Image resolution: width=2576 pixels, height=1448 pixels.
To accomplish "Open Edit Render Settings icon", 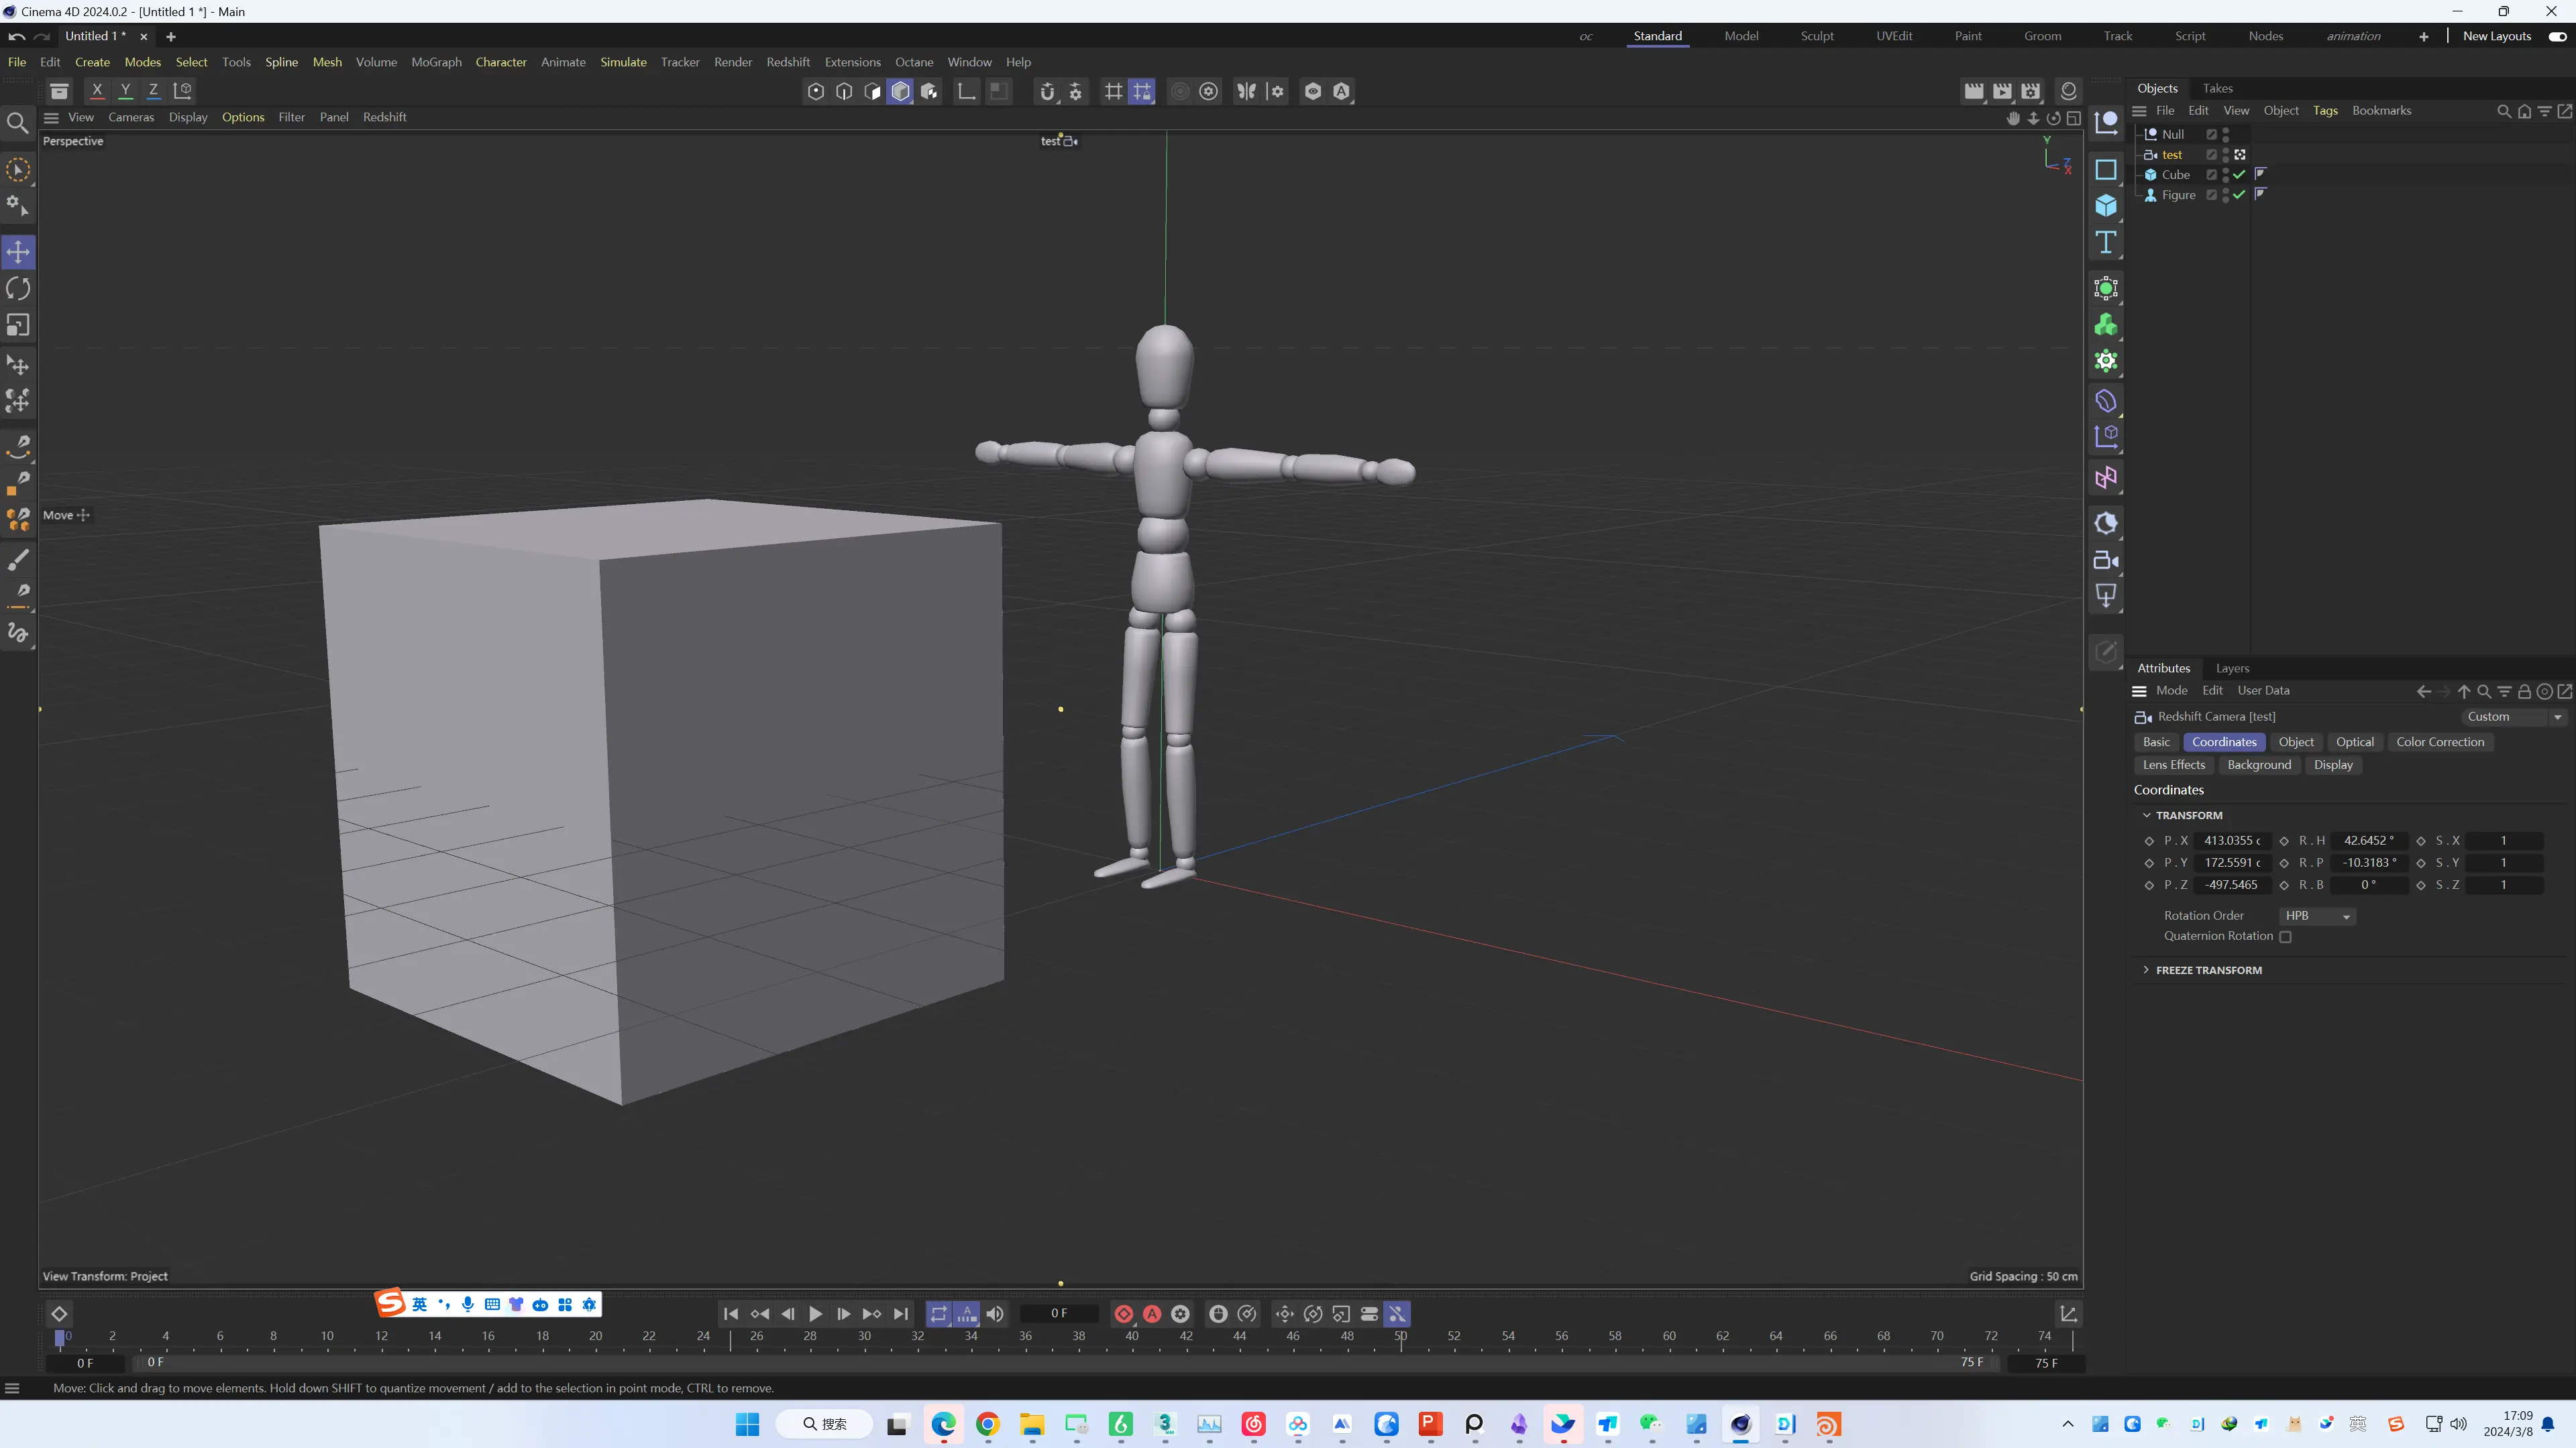I will click(x=2030, y=91).
